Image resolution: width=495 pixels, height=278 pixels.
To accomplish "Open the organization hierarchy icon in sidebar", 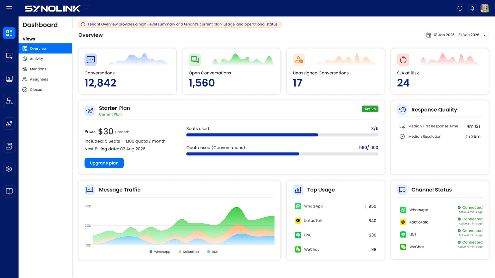I will coord(9,101).
